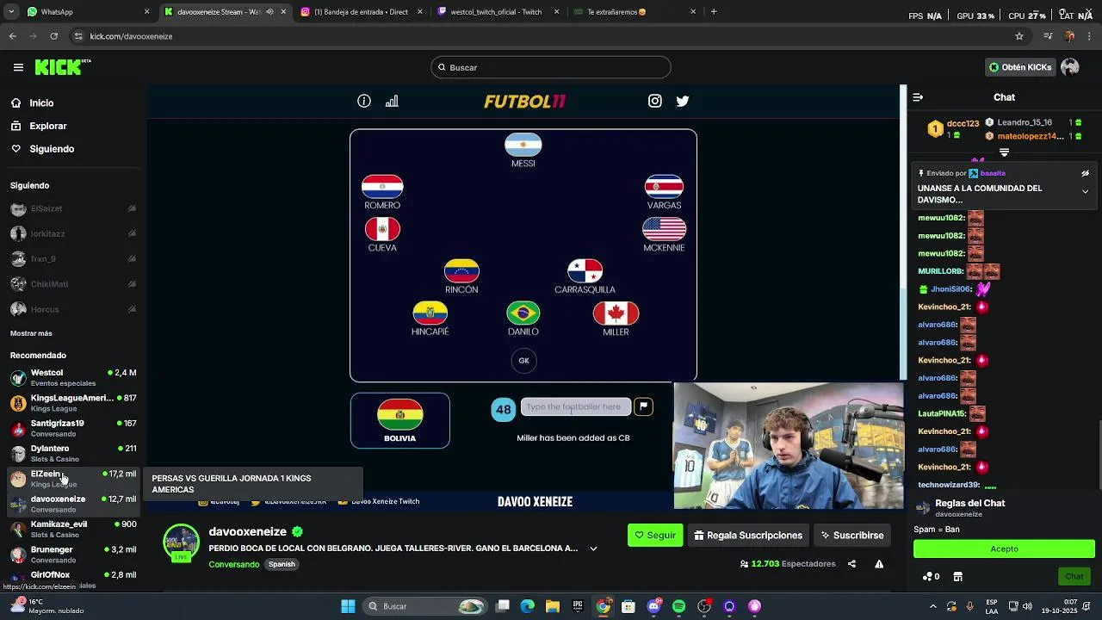Click the Kick search box
The width and height of the screenshot is (1102, 620).
[551, 67]
